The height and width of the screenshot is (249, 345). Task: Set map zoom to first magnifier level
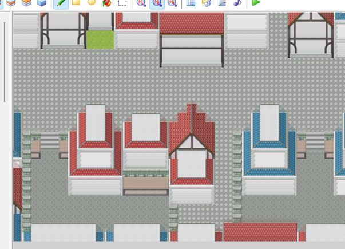(141, 3)
